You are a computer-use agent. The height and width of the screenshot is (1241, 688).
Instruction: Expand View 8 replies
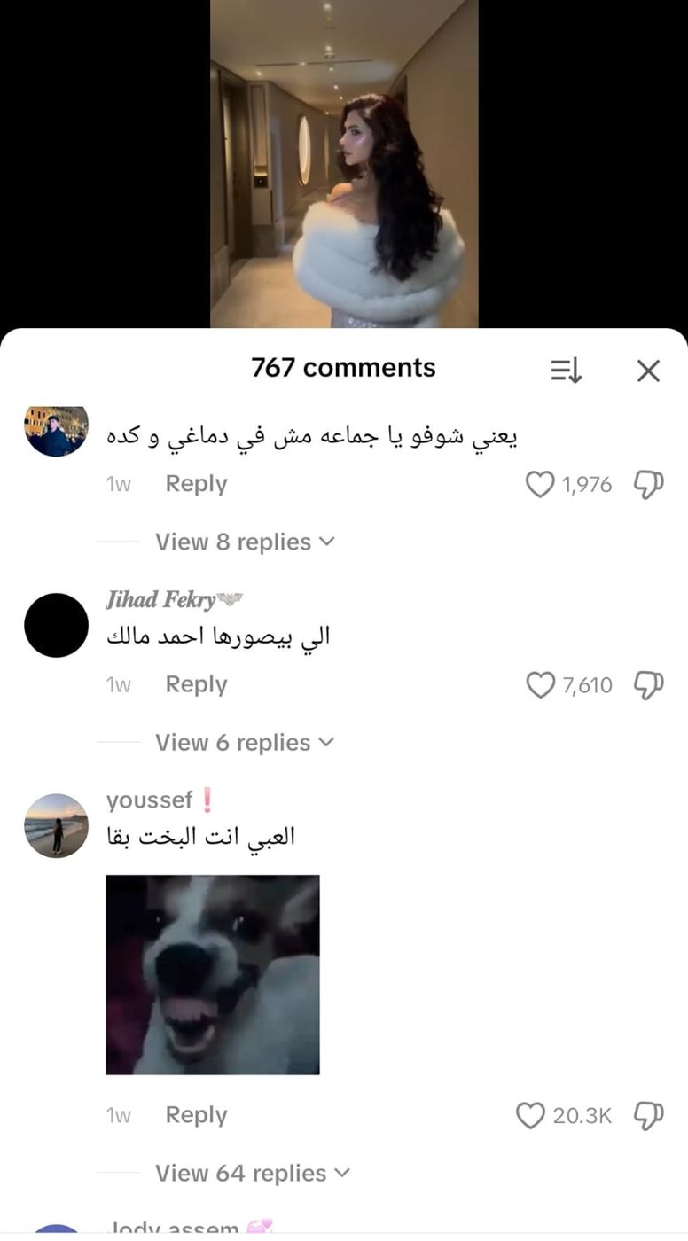tap(245, 542)
